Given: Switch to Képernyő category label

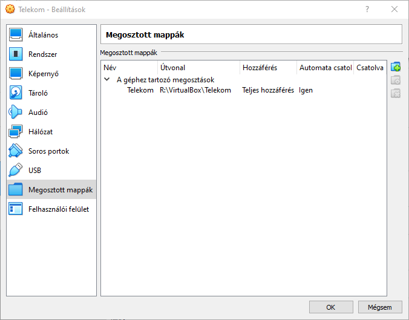Looking at the screenshot, I should pyautogui.click(x=44, y=74).
